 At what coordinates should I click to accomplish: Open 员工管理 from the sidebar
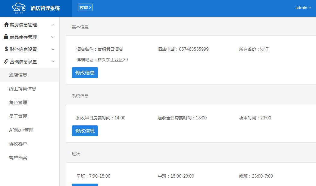(x=30, y=116)
